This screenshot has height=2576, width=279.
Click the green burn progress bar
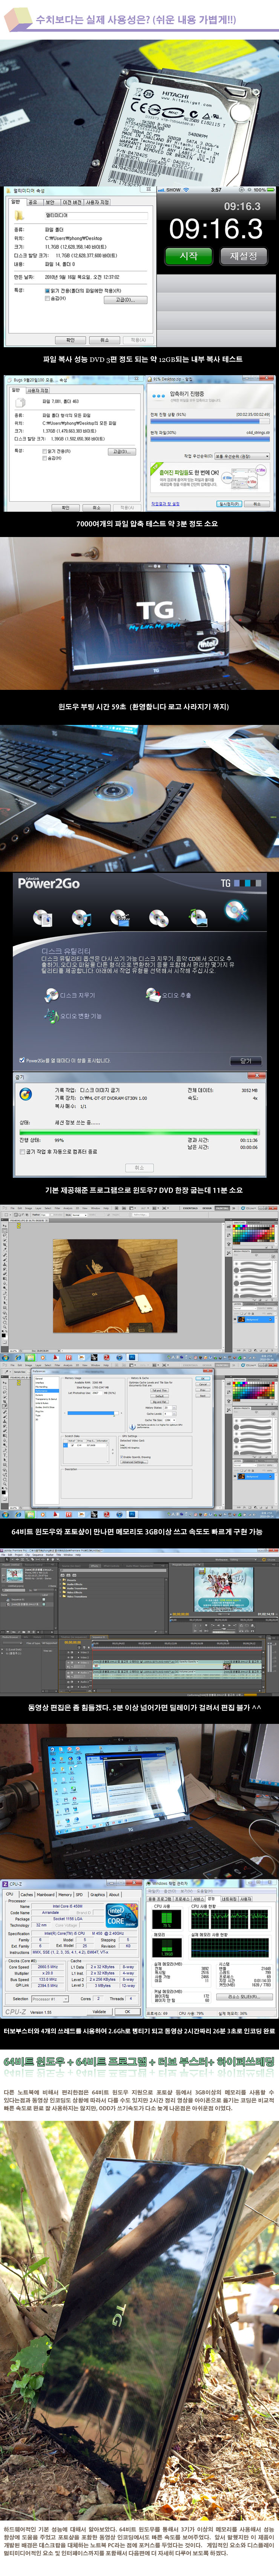tap(139, 1132)
